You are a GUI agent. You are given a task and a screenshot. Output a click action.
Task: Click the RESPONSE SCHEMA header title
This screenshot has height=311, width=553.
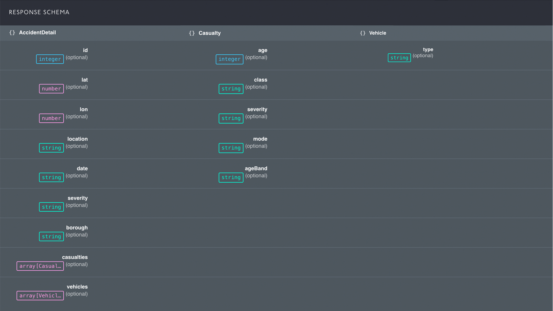(x=39, y=12)
